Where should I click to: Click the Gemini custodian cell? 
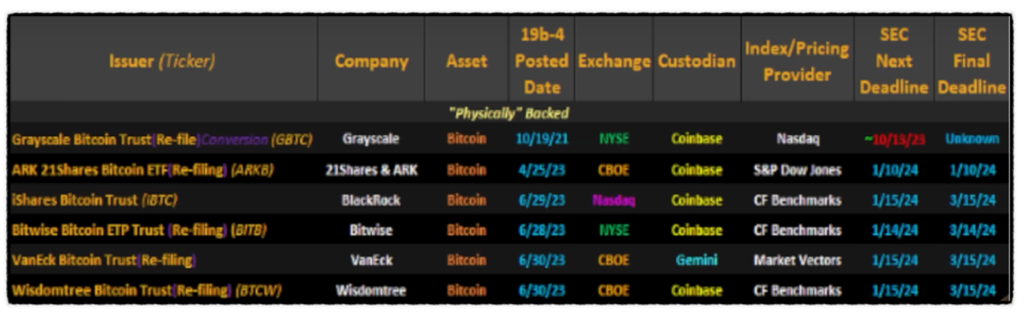697,260
